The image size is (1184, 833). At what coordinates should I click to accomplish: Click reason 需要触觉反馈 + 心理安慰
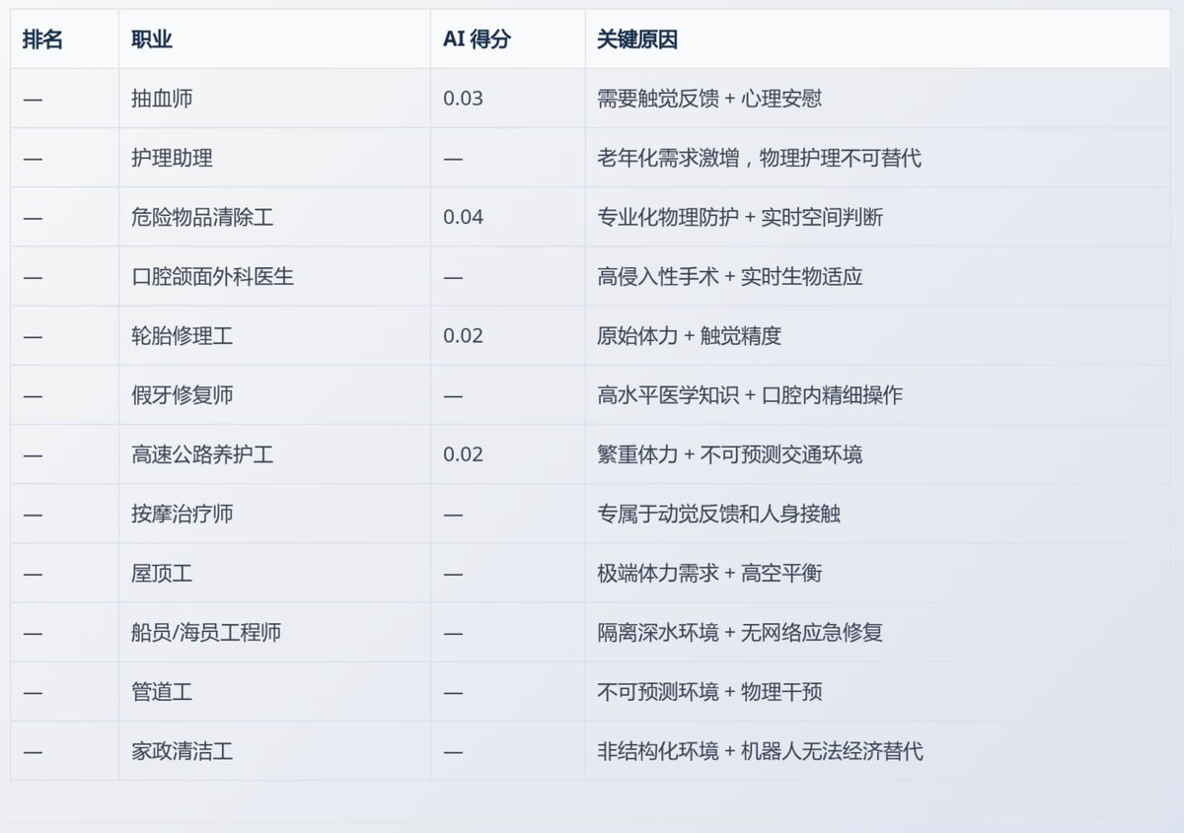tap(709, 99)
